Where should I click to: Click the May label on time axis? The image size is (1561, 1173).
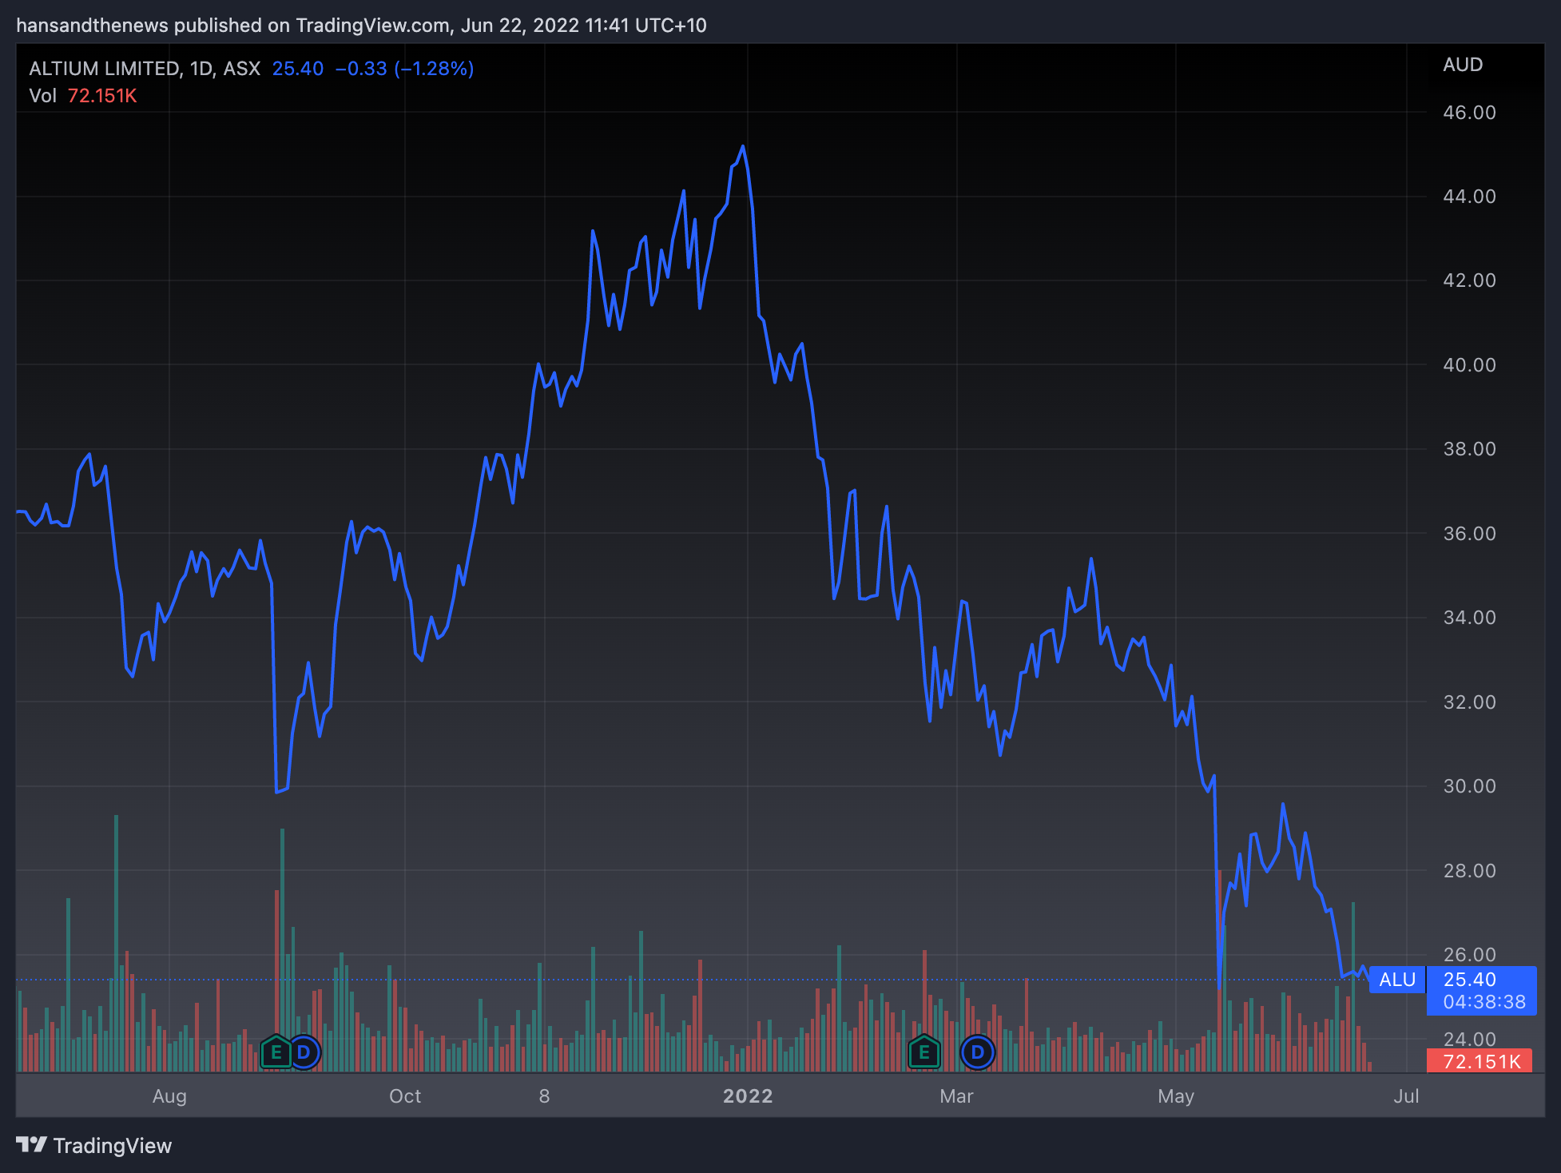[x=1175, y=1096]
